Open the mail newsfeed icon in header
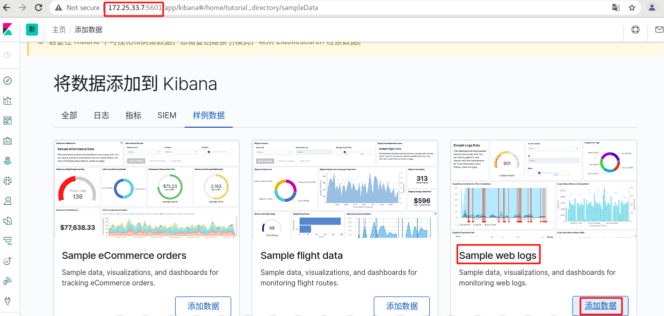The image size is (664, 316). (659, 30)
